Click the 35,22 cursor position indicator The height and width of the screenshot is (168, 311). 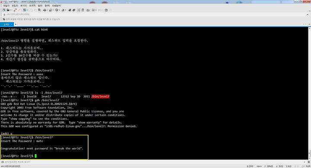(280, 166)
